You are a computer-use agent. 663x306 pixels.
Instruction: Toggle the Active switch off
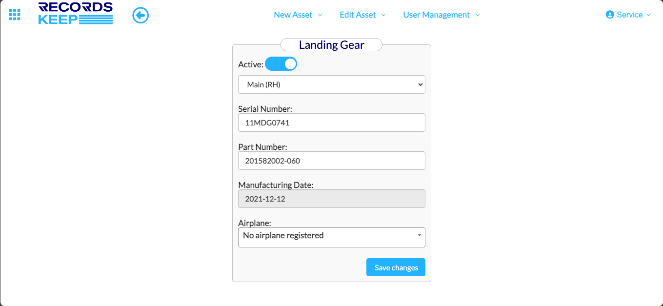[x=281, y=64]
